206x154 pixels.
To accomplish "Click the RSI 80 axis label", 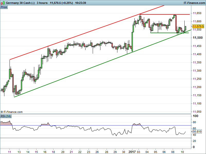I will [194, 122].
